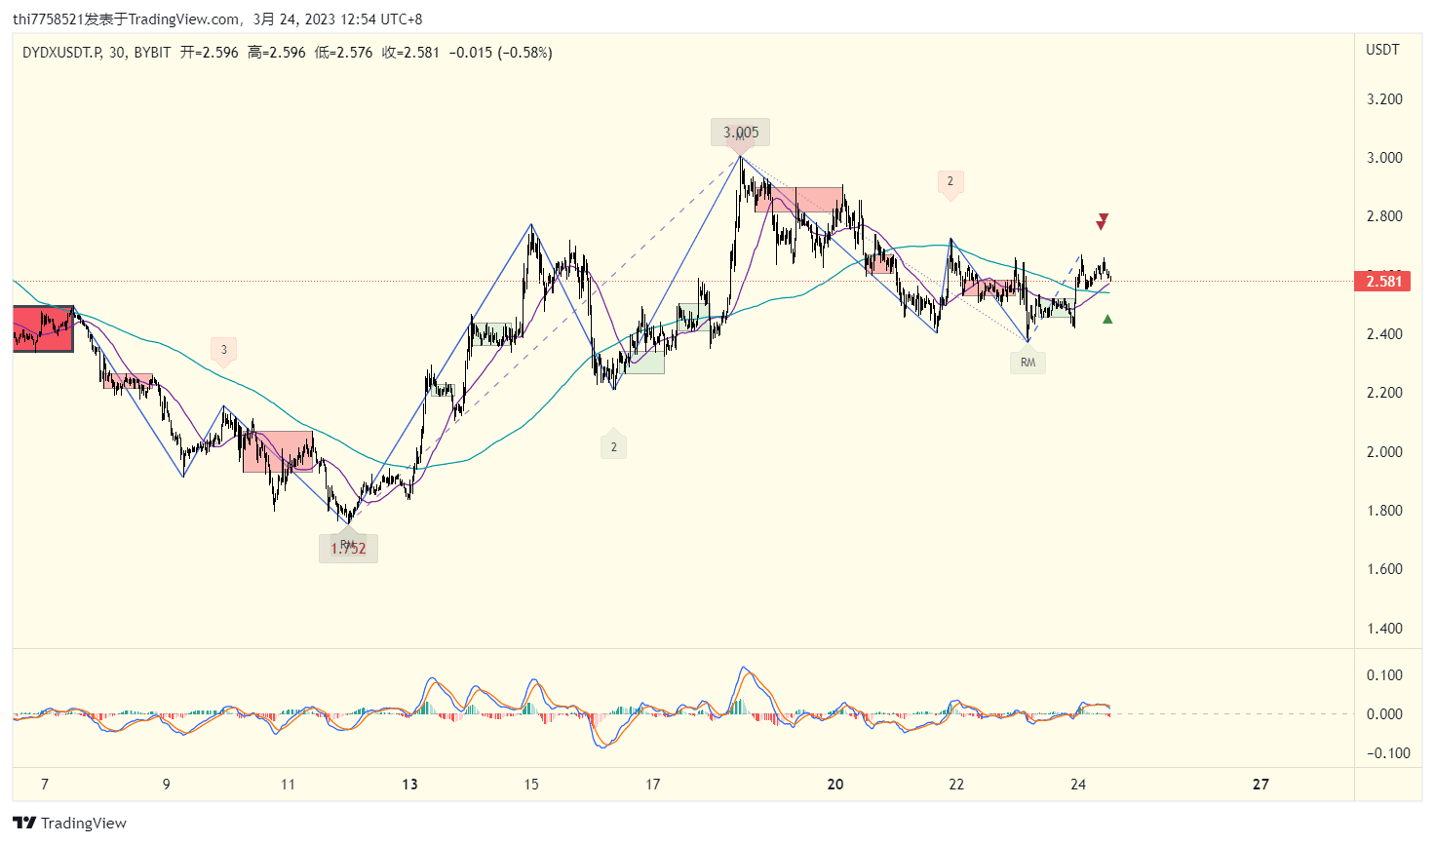Select the 3.005 high price label
The width and height of the screenshot is (1435, 844).
(x=741, y=133)
